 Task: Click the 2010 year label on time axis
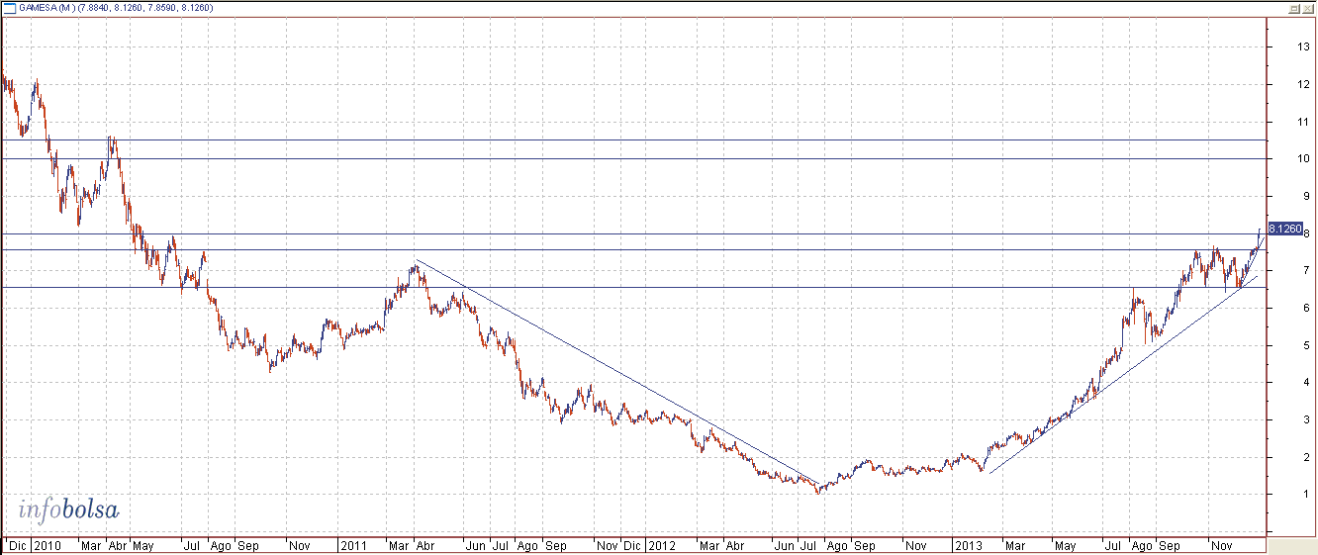(47, 544)
